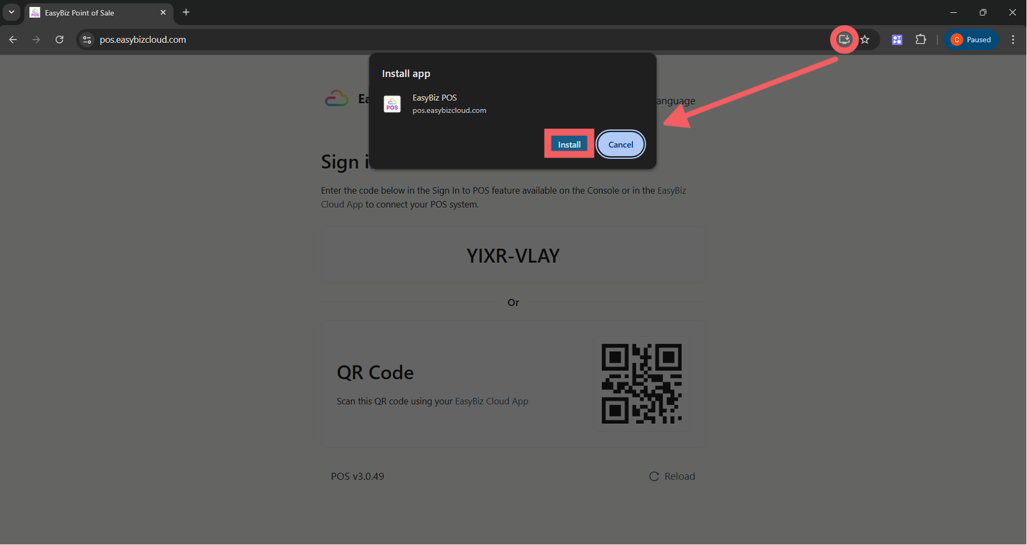Click the Reload link at page bottom
Screen dimensions: 1027x545
672,476
